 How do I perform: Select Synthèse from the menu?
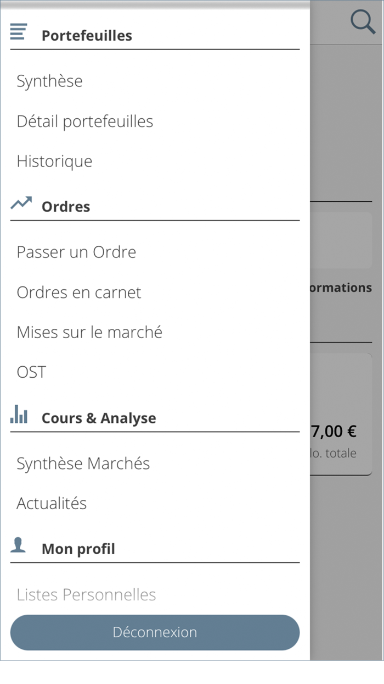49,81
